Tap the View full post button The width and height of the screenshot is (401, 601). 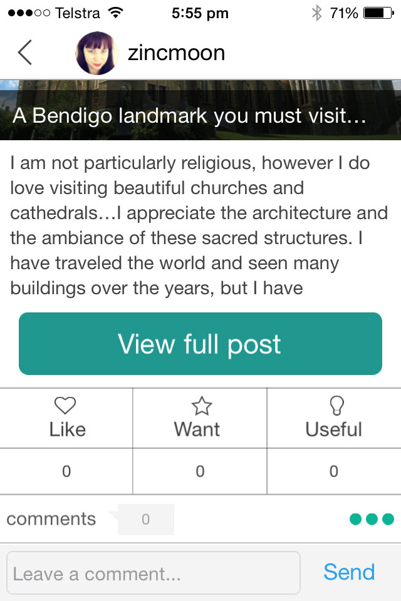(x=200, y=344)
